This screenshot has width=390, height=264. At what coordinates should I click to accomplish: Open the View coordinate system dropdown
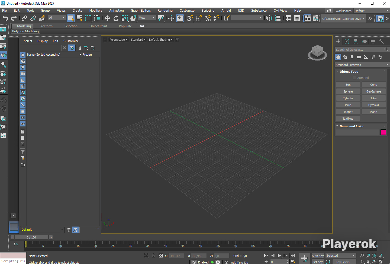tap(147, 18)
